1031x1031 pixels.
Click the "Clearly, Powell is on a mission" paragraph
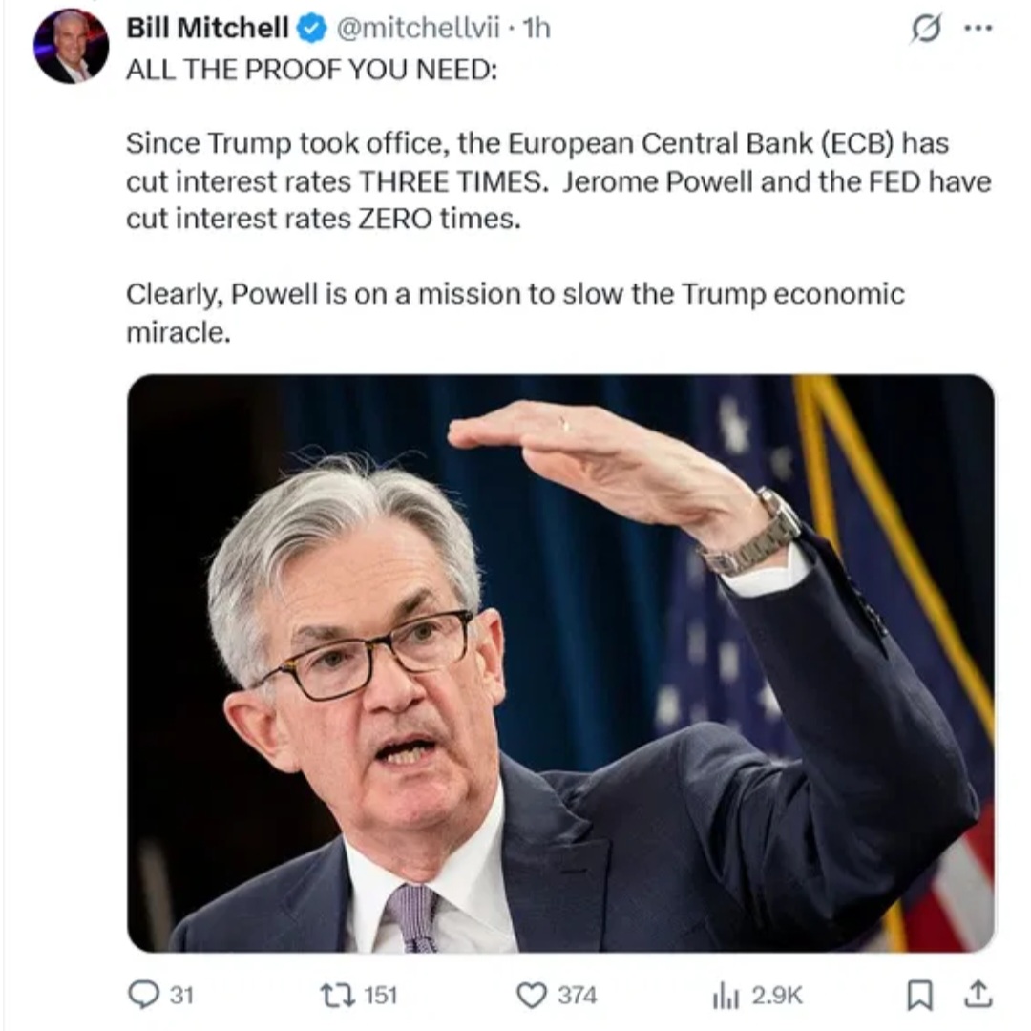(x=515, y=313)
